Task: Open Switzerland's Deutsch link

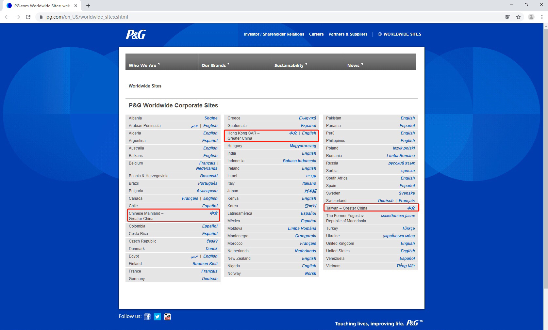Action: pos(386,201)
